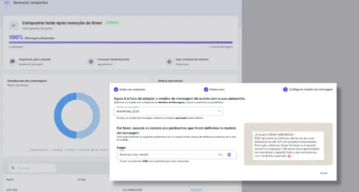Click the Começar imediatamente label
This screenshot has width=359, height=192.
(x=113, y=59)
